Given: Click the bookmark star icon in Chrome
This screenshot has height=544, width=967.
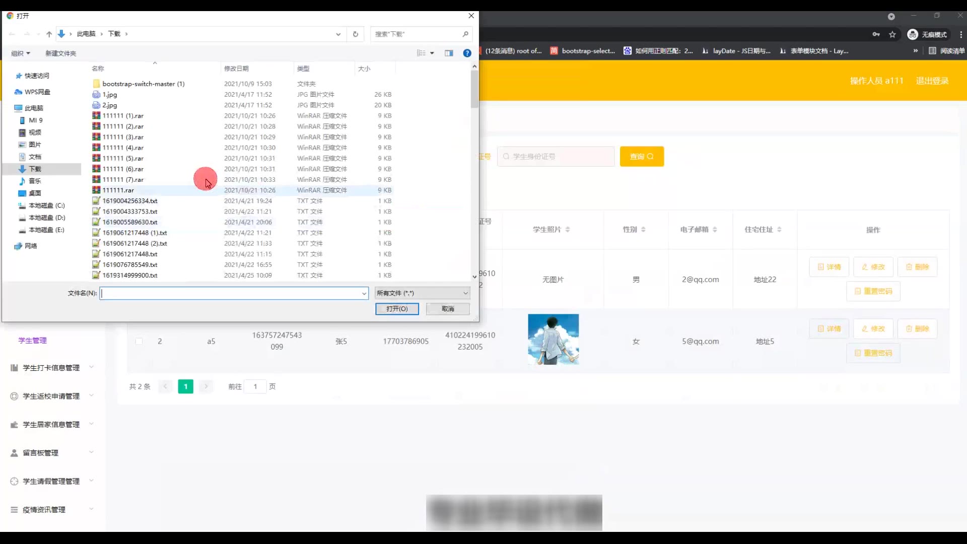Looking at the screenshot, I should [892, 34].
